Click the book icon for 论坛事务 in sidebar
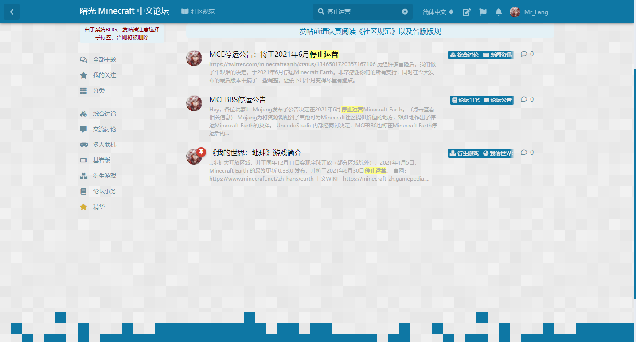 83,191
